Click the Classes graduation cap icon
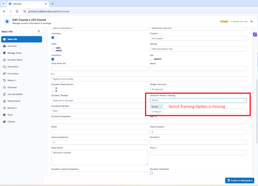The image size is (258, 186). [x=5, y=122]
